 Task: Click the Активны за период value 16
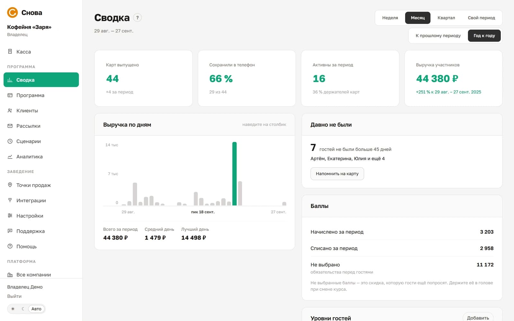[x=319, y=79]
